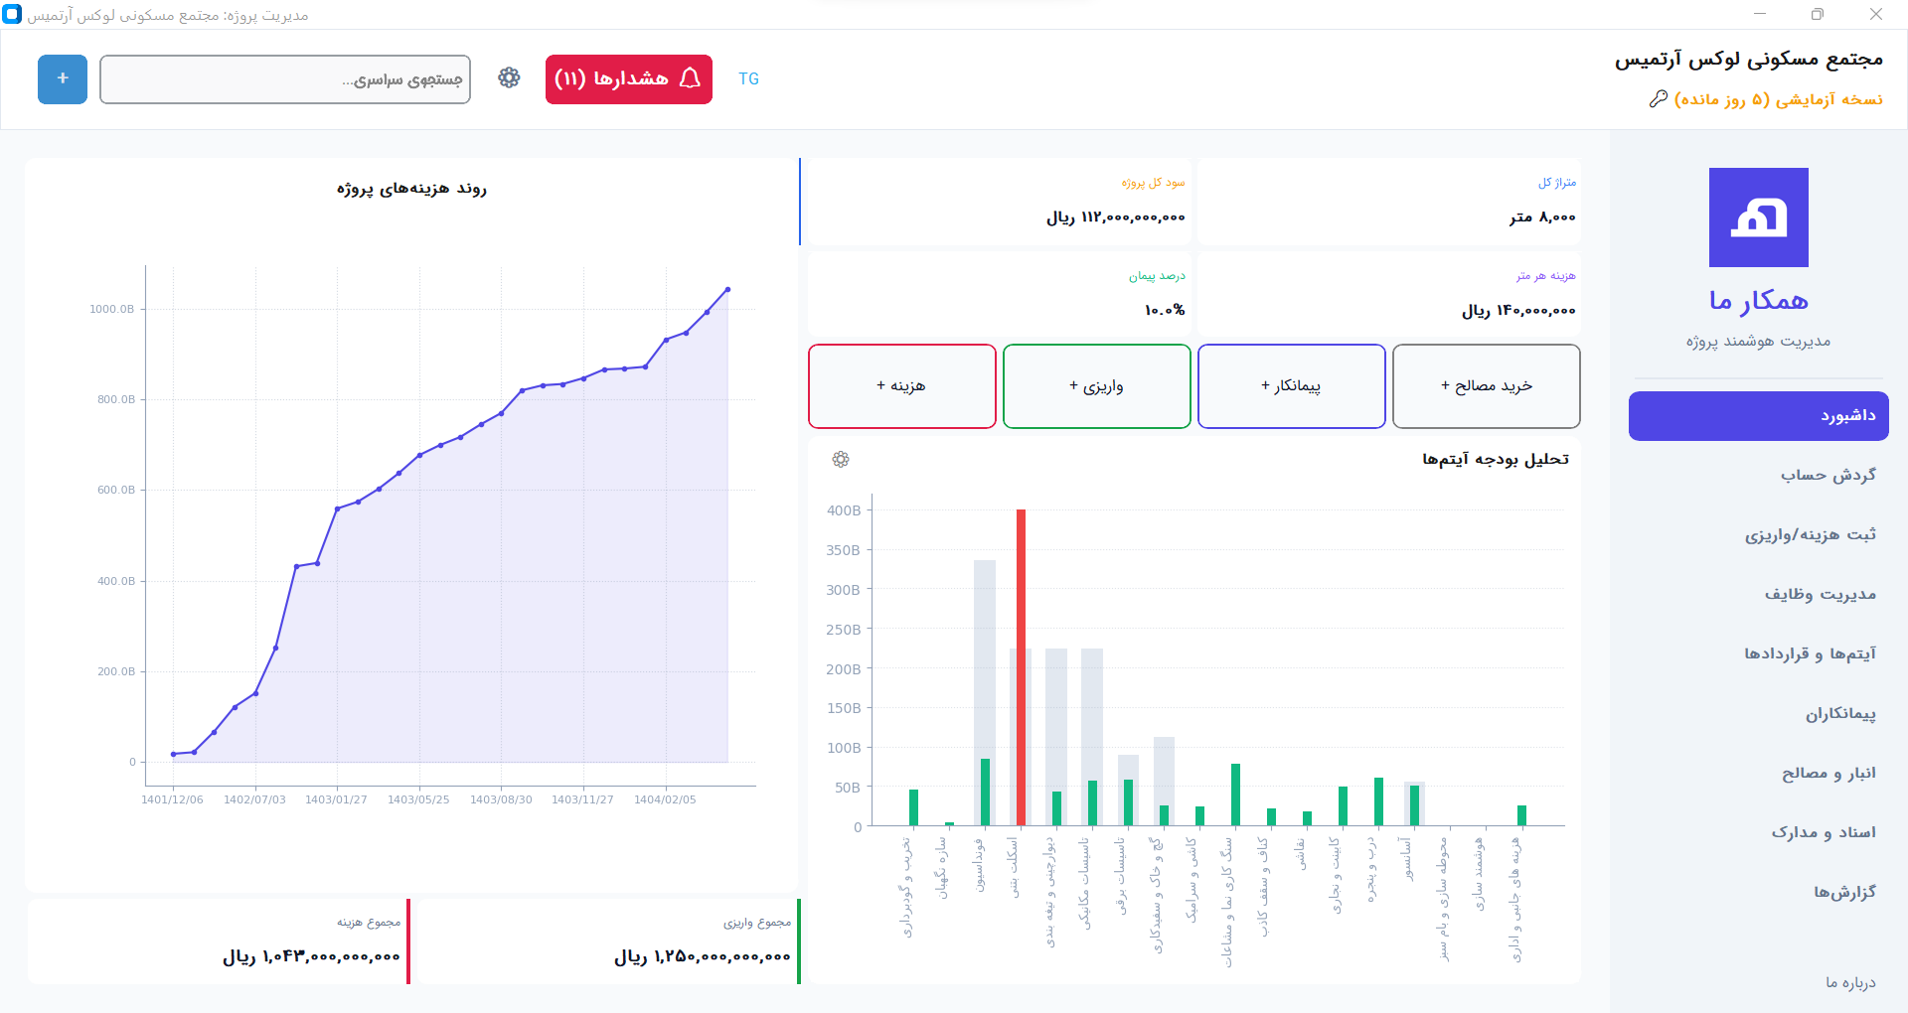
Task: Focus the global search جستجوی سراسری field
Action: pyautogui.click(x=285, y=79)
